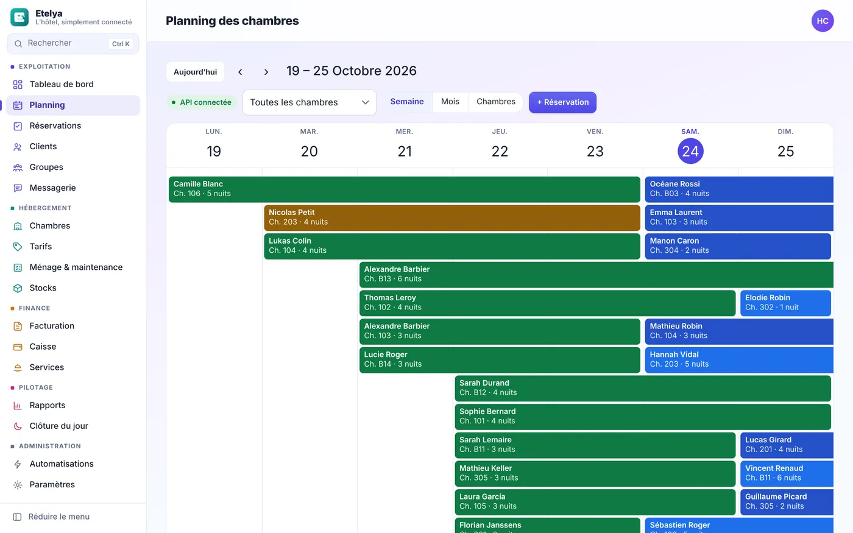Image resolution: width=853 pixels, height=533 pixels.
Task: Click the Etelya logo icon
Action: click(19, 17)
